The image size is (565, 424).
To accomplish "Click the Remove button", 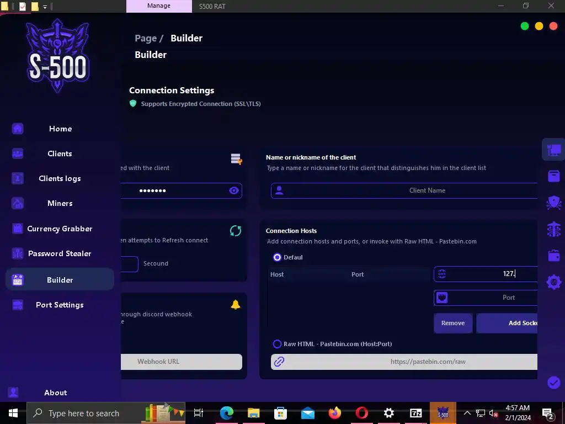I will click(453, 323).
